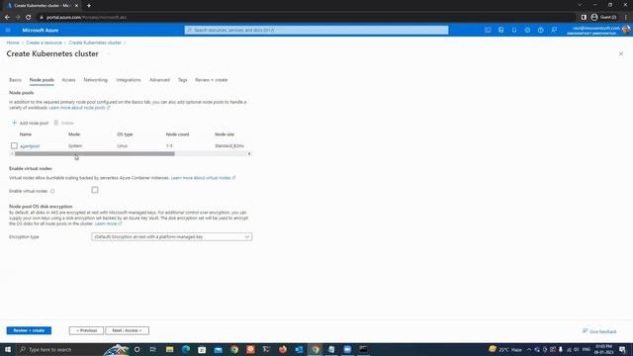
Task: Open the Notifications bell in Azure header
Action: [514, 30]
